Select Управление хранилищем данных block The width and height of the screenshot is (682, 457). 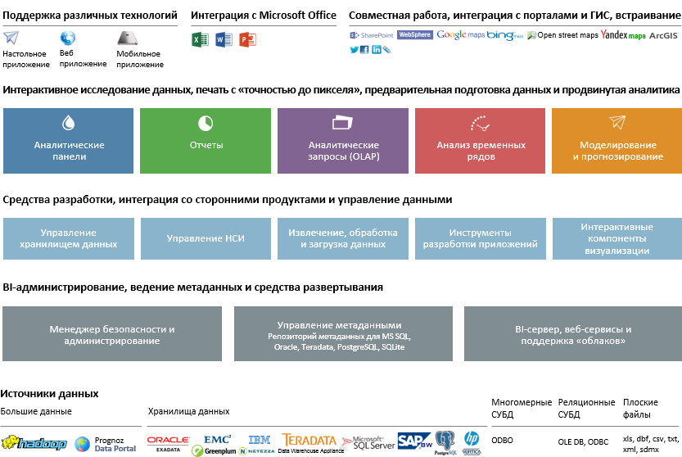(x=69, y=238)
